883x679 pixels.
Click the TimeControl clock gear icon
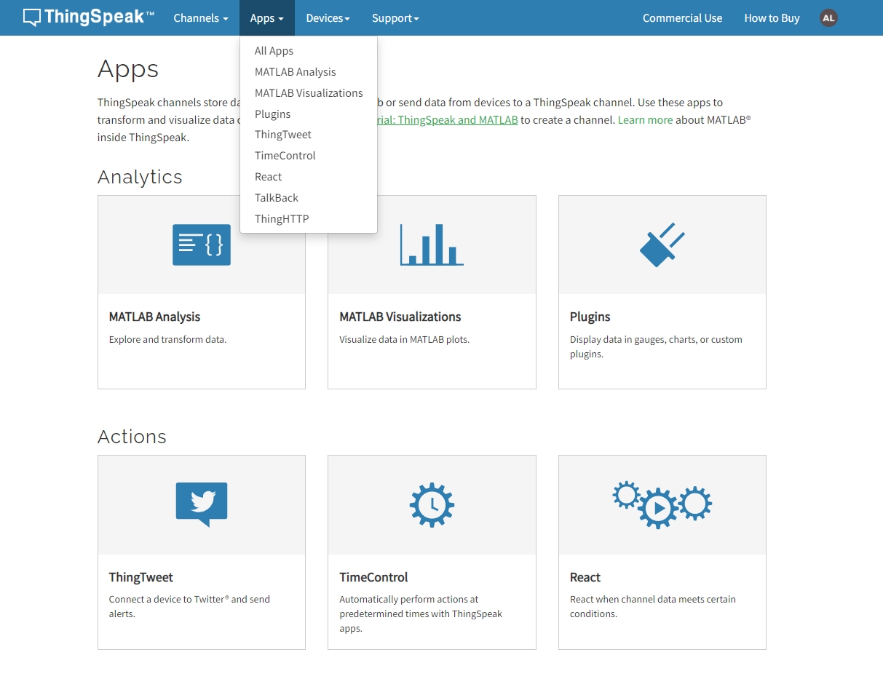(x=432, y=504)
